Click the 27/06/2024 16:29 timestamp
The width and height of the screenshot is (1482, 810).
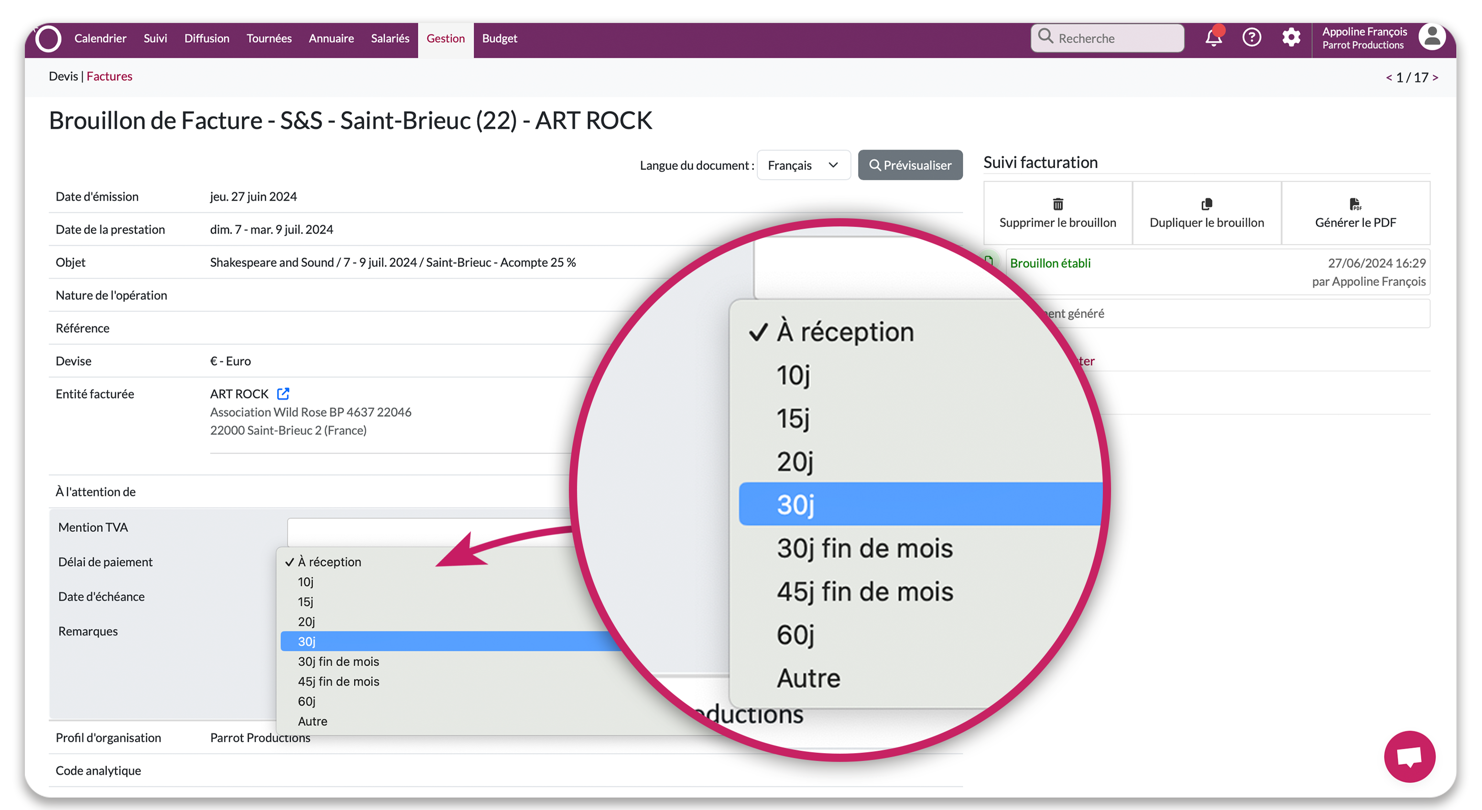(x=1376, y=263)
